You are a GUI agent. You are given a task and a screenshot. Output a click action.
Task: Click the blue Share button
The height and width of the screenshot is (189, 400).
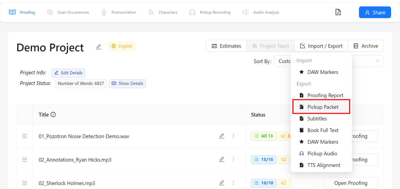pos(375,12)
